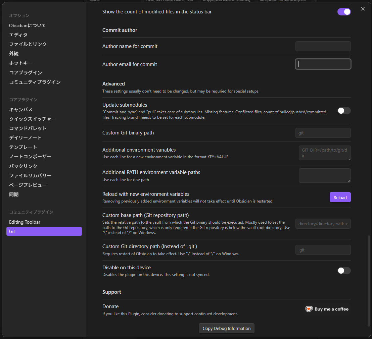The width and height of the screenshot is (372, 339).
Task: Open Editing Toolbar settings
Action: 25,222
